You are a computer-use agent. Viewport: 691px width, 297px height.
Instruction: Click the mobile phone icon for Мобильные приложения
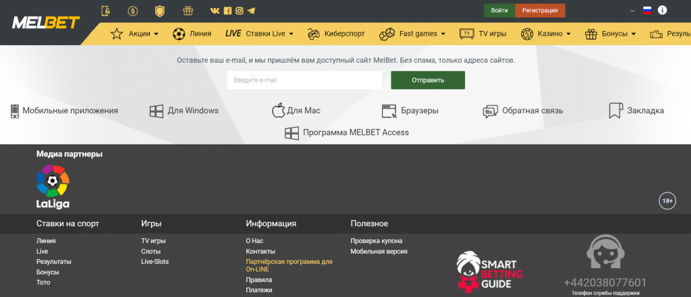[x=15, y=111]
